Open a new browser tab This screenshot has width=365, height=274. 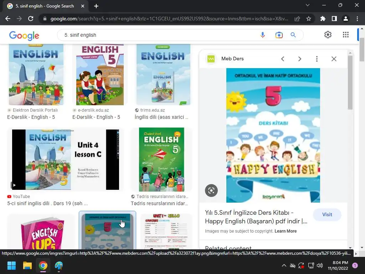(x=96, y=6)
